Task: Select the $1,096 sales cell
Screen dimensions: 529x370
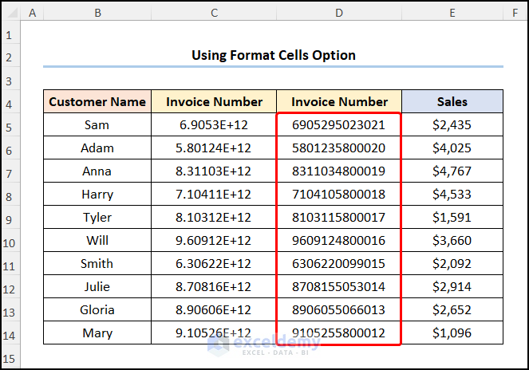Action: 452,333
